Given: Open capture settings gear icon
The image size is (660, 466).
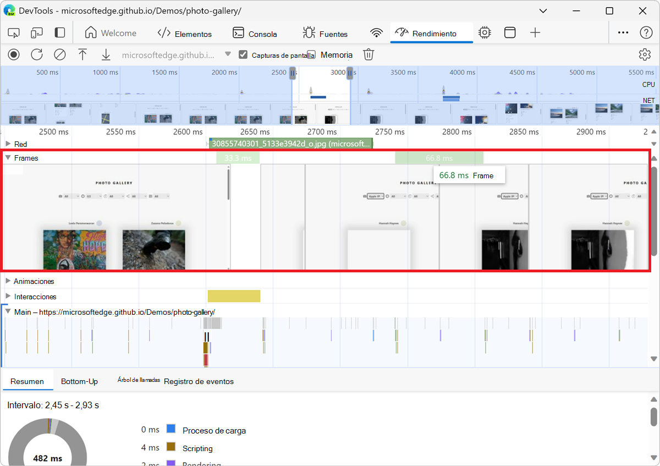Looking at the screenshot, I should (x=645, y=54).
